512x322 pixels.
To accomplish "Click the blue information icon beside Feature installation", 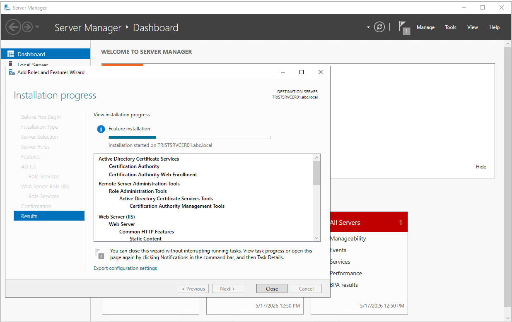I will click(x=101, y=129).
